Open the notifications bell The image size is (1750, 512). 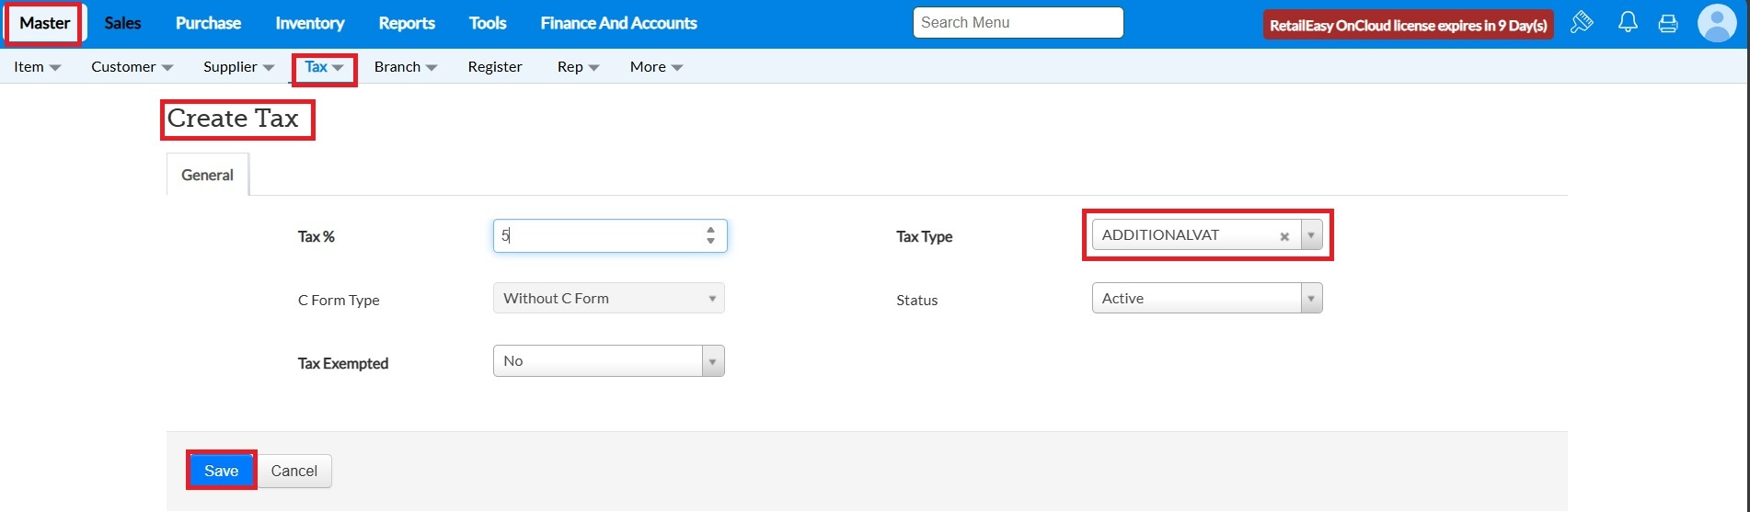pos(1628,22)
